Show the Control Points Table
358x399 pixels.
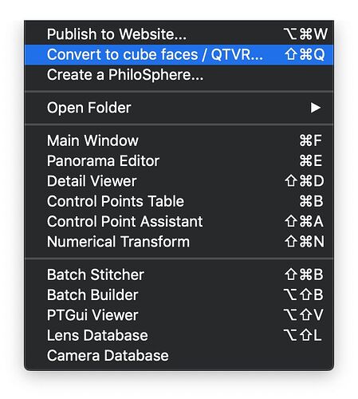[179, 201]
